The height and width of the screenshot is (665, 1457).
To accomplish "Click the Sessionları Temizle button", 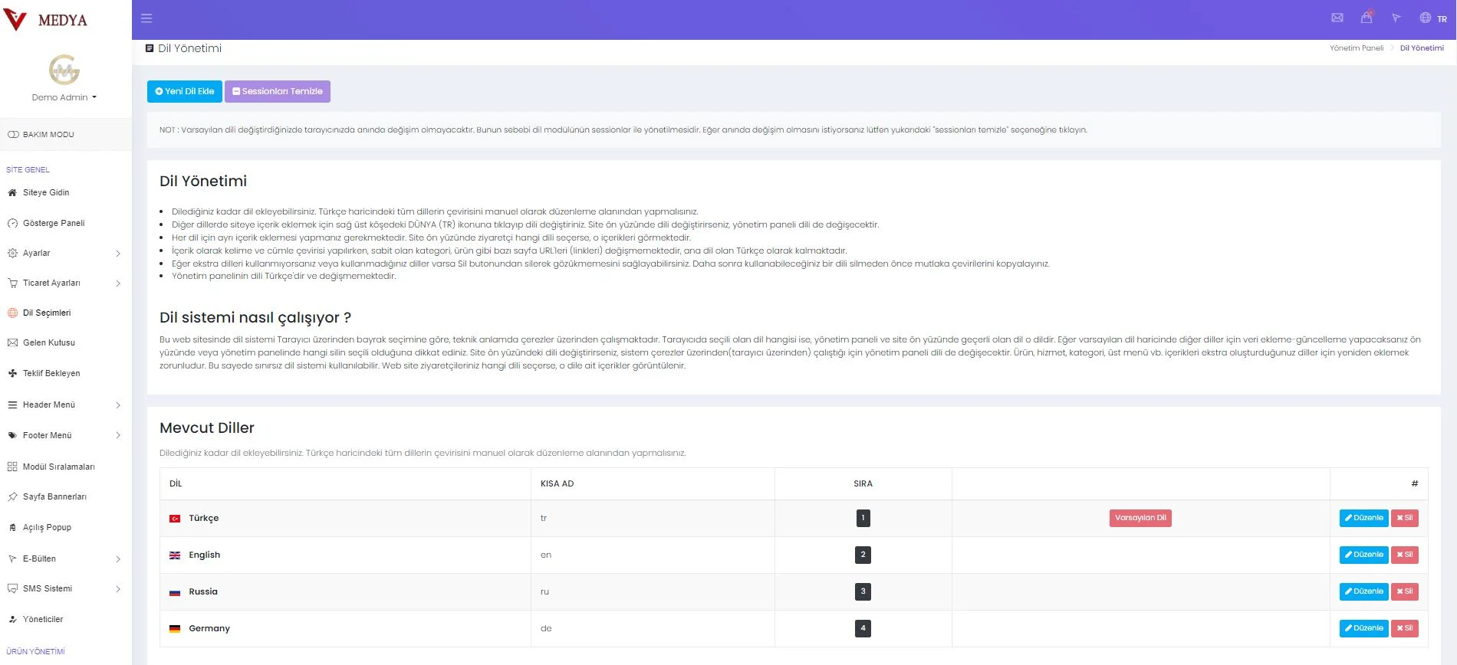I will coord(278,91).
